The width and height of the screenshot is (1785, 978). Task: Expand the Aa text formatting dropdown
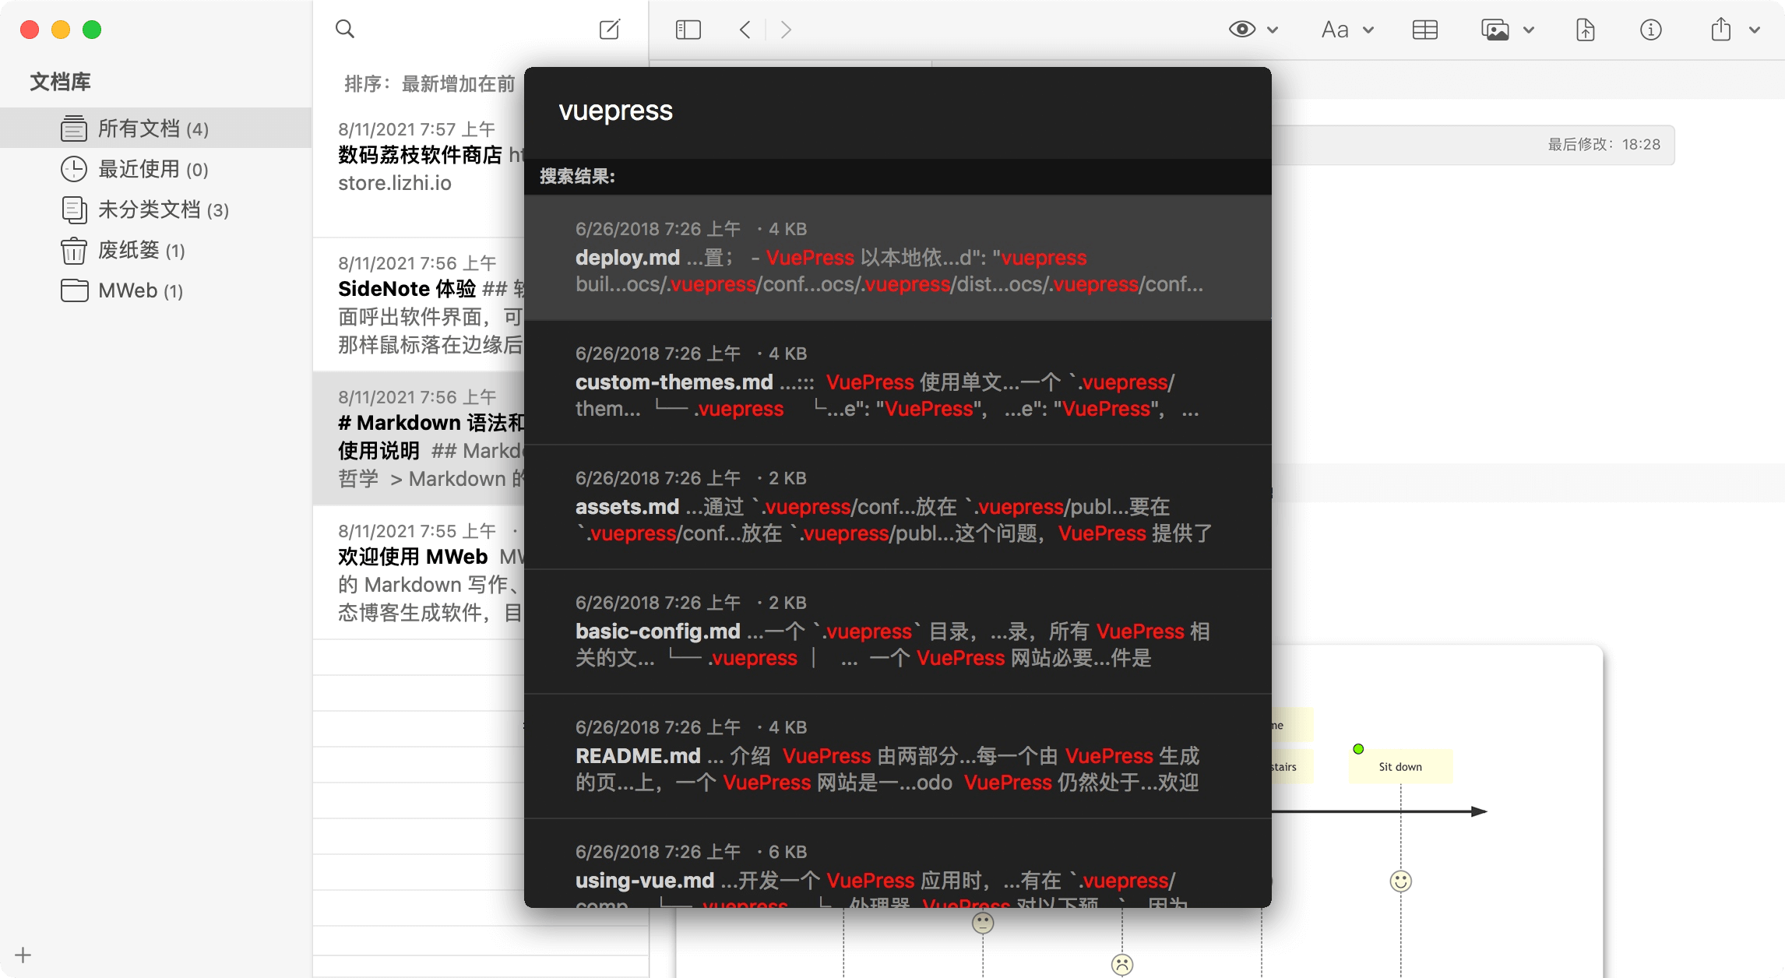[x=1368, y=30]
